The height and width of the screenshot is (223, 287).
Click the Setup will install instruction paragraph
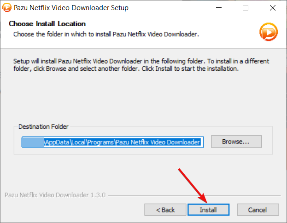[141, 65]
